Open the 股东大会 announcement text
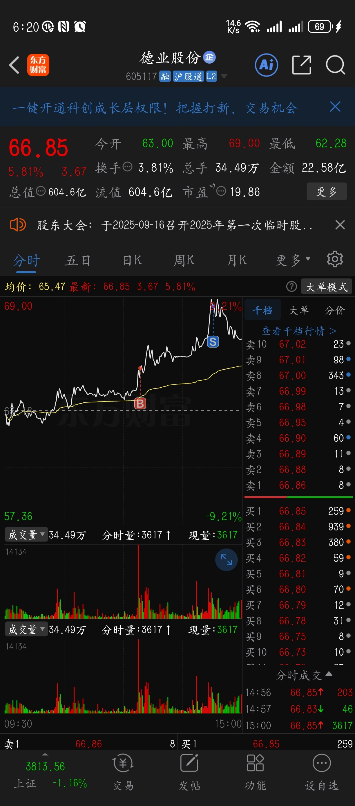Screen dimensions: 355x806 click(x=175, y=225)
